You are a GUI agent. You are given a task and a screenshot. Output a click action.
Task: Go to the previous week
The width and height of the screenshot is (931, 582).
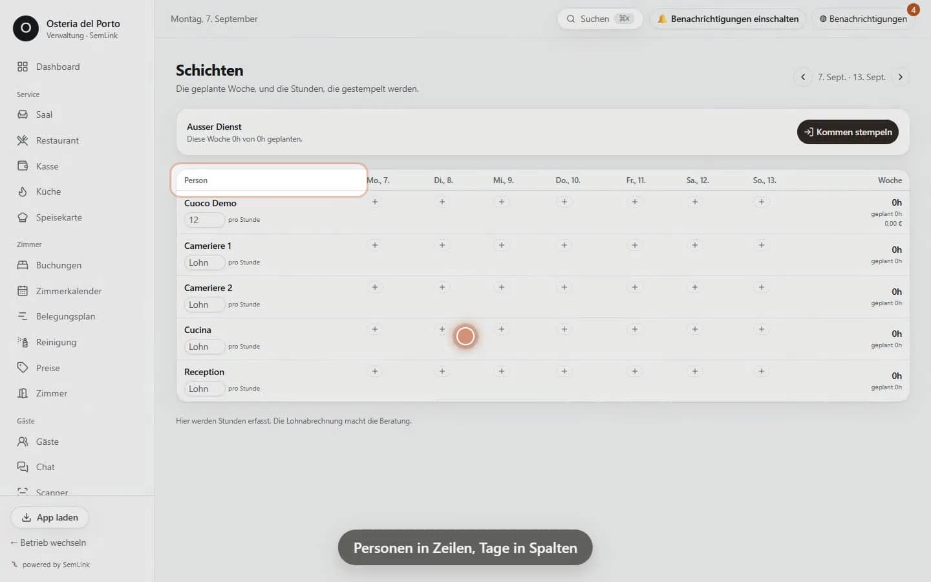click(x=803, y=77)
